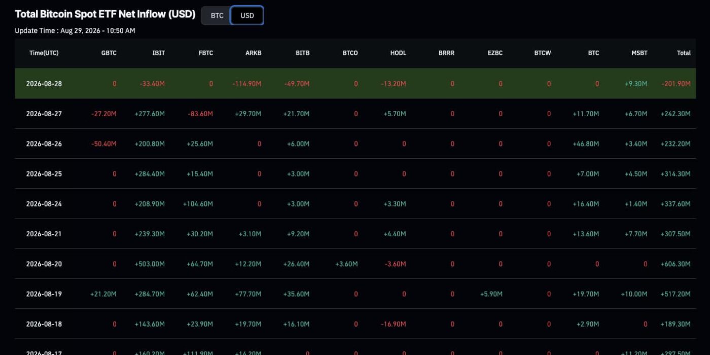Click the -13.20M HODL value

(x=394, y=84)
